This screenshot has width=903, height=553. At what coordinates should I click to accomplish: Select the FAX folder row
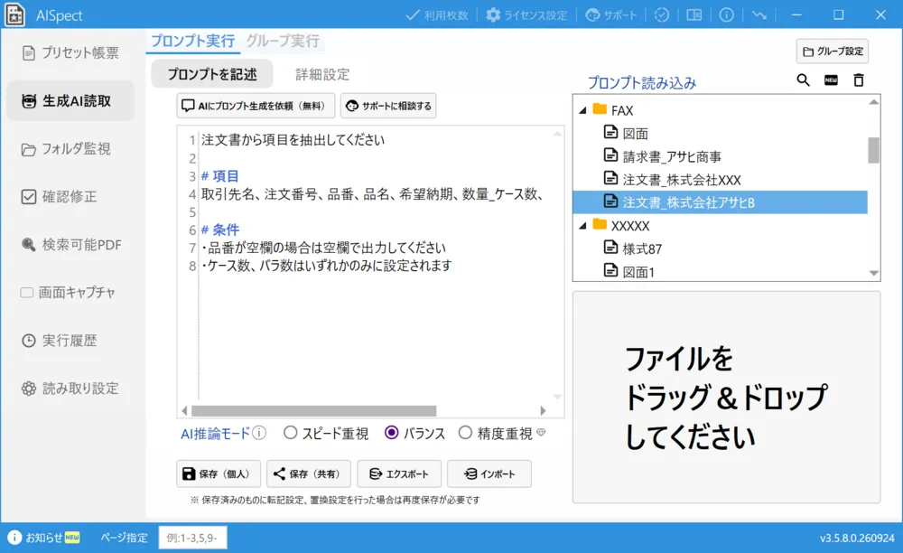coord(720,110)
